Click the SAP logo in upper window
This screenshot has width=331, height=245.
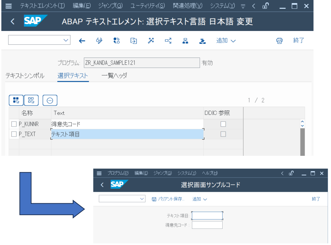[35, 21]
